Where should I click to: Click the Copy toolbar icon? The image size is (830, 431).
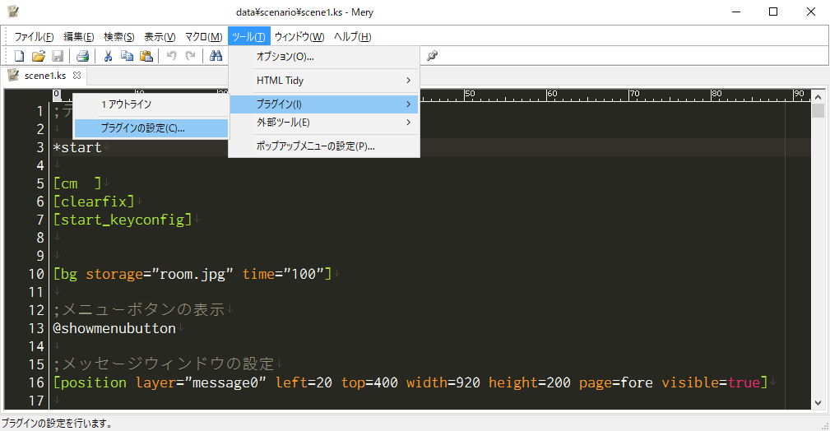tap(127, 56)
